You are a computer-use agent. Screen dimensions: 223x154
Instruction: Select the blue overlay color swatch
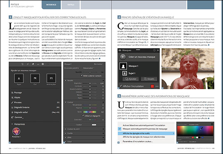coord(202,137)
